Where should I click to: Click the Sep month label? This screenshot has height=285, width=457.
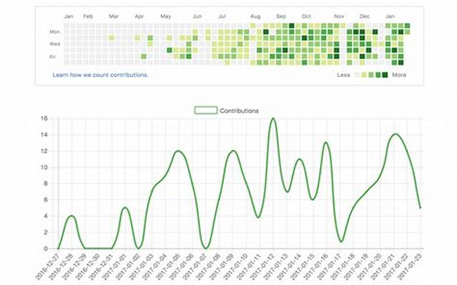pos(281,17)
